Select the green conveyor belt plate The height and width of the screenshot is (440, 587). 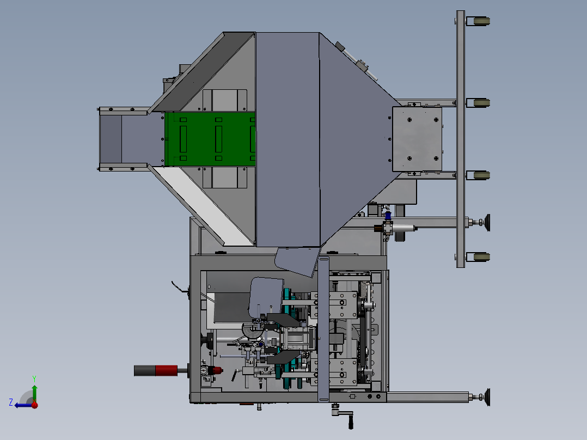click(210, 139)
